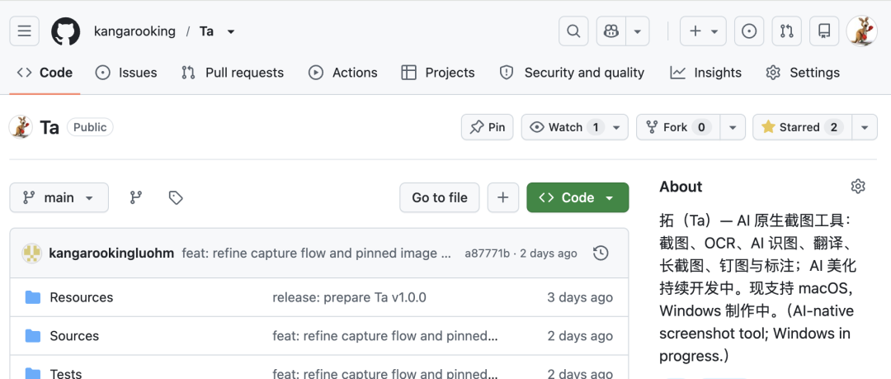Click the '3 days ago' timestamp for Resources

point(580,297)
